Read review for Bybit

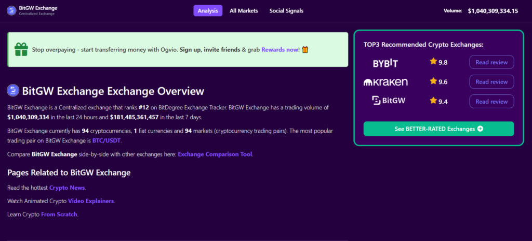491,62
